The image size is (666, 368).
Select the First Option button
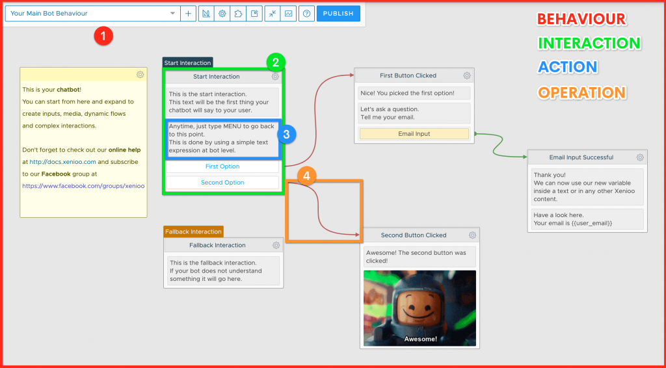pyautogui.click(x=222, y=166)
